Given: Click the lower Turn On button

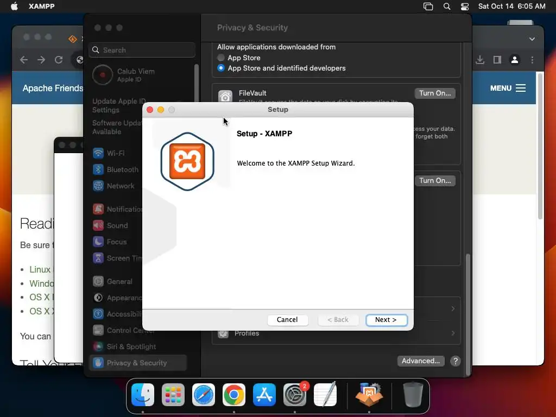Looking at the screenshot, I should (x=435, y=180).
